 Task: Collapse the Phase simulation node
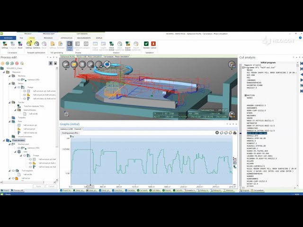(4, 140)
